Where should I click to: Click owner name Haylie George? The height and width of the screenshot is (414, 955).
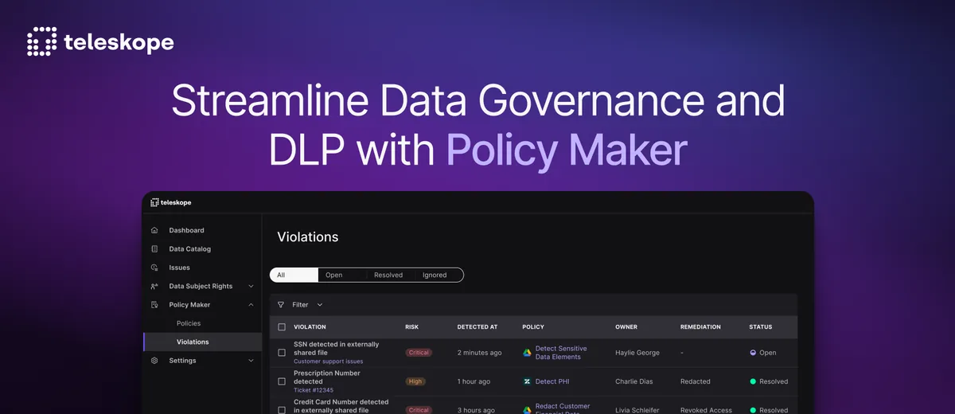coord(638,353)
